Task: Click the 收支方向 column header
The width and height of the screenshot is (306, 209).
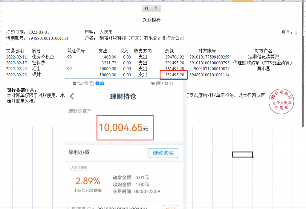Action: pos(143,51)
